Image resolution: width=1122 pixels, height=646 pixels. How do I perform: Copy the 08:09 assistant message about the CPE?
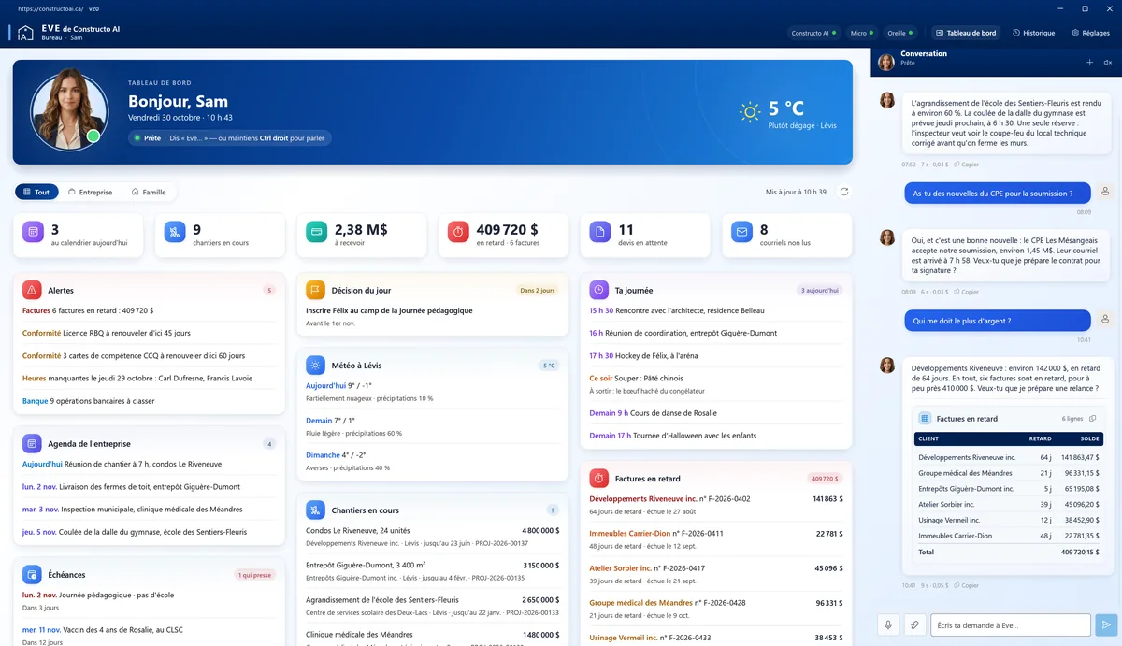point(966,292)
